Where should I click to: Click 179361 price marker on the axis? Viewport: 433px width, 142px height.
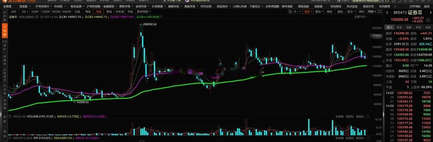pyautogui.click(x=377, y=35)
